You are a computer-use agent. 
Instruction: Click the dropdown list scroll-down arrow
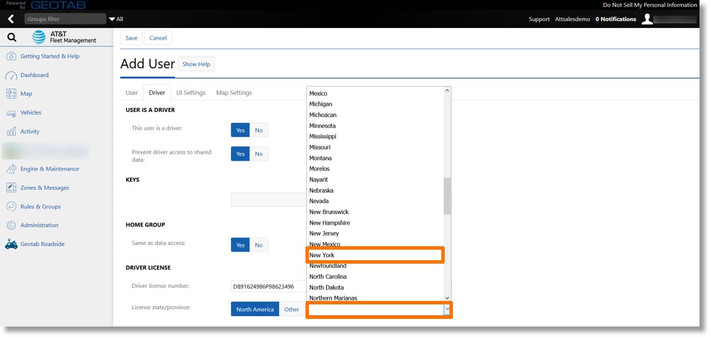click(x=447, y=297)
